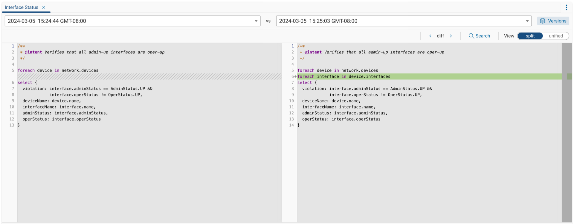This screenshot has width=574, height=224.
Task: Close the Interface Status tab
Action: click(x=44, y=7)
